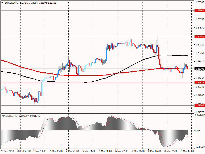Image resolution: width=205 pixels, height=154 pixels.
Task: Click the 8 Mar 06:00 time label
Action: (155, 151)
